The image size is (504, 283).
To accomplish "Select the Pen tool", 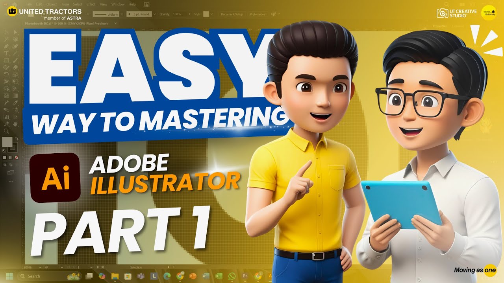I will click(x=6, y=46).
